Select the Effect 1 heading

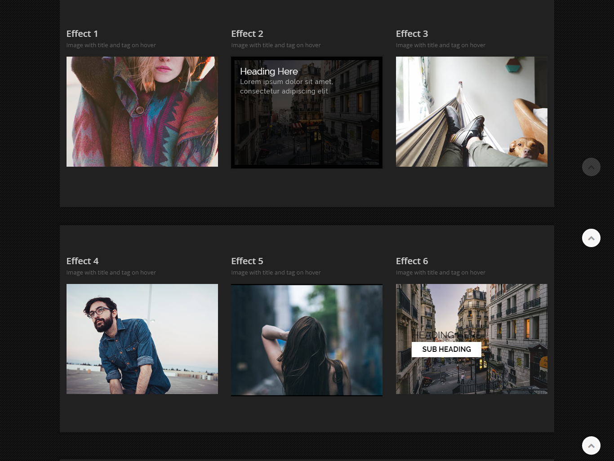(82, 34)
